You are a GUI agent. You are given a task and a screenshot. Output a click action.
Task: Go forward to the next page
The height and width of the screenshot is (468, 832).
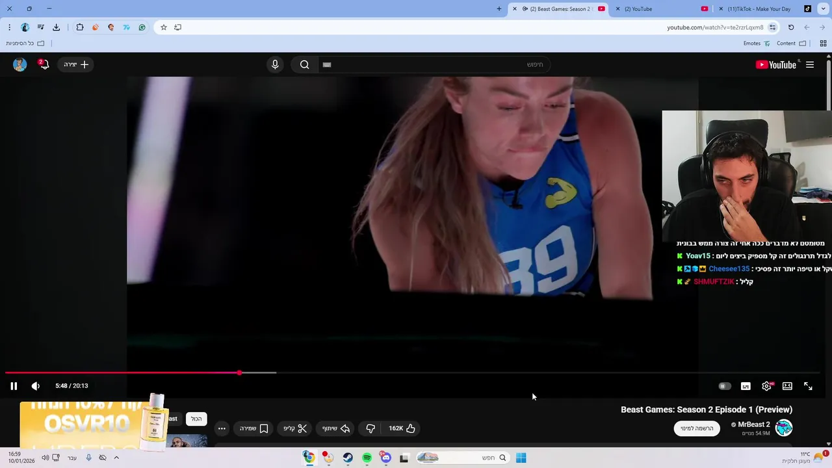pos(822,27)
